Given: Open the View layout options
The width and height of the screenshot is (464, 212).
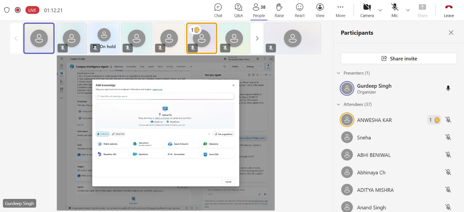Looking at the screenshot, I should pyautogui.click(x=320, y=10).
